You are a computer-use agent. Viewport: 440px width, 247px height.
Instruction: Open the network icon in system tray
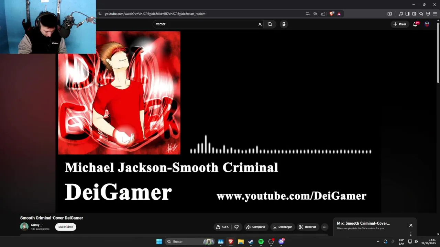coord(410,242)
